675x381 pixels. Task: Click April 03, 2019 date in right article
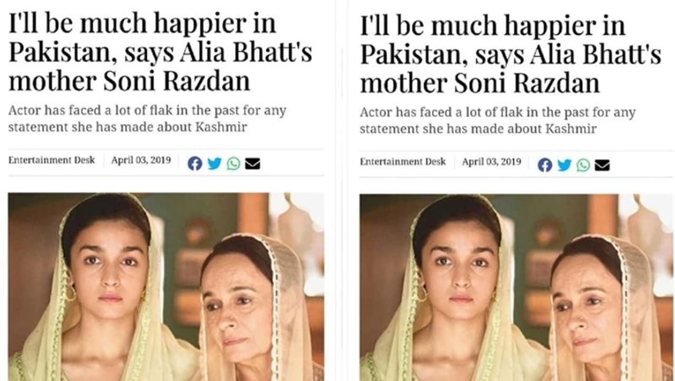(x=491, y=161)
